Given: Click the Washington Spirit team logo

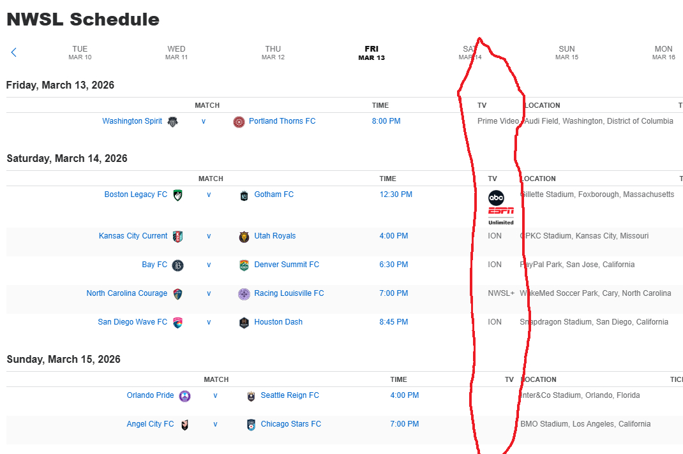Looking at the screenshot, I should (x=173, y=121).
